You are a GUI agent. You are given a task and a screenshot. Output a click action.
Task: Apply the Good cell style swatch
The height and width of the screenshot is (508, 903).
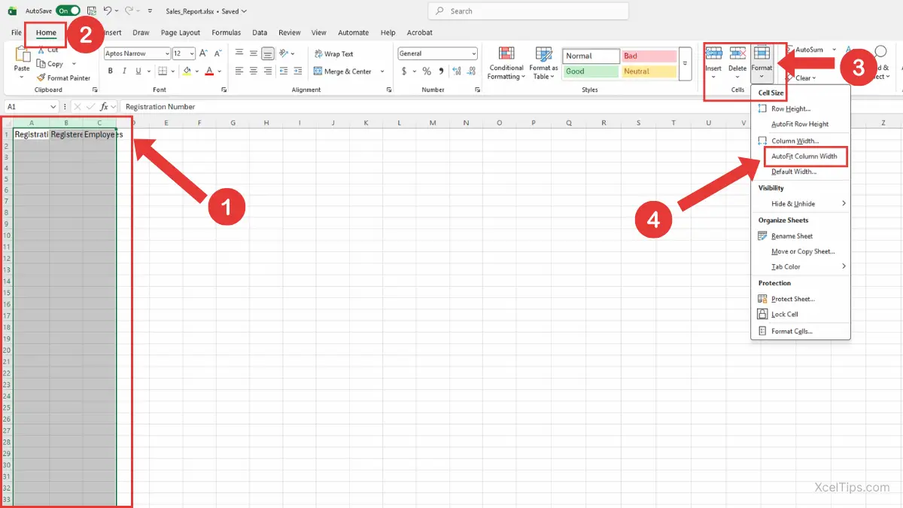[591, 71]
